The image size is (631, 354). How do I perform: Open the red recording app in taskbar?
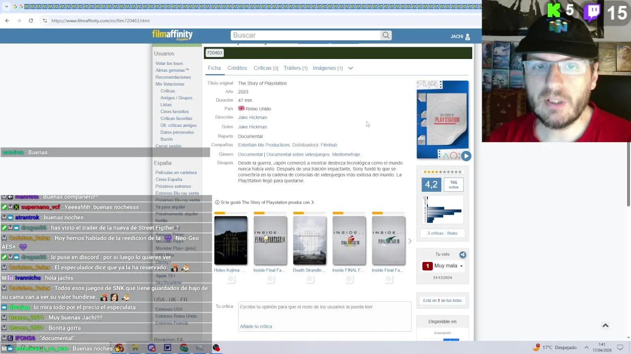(x=216, y=348)
